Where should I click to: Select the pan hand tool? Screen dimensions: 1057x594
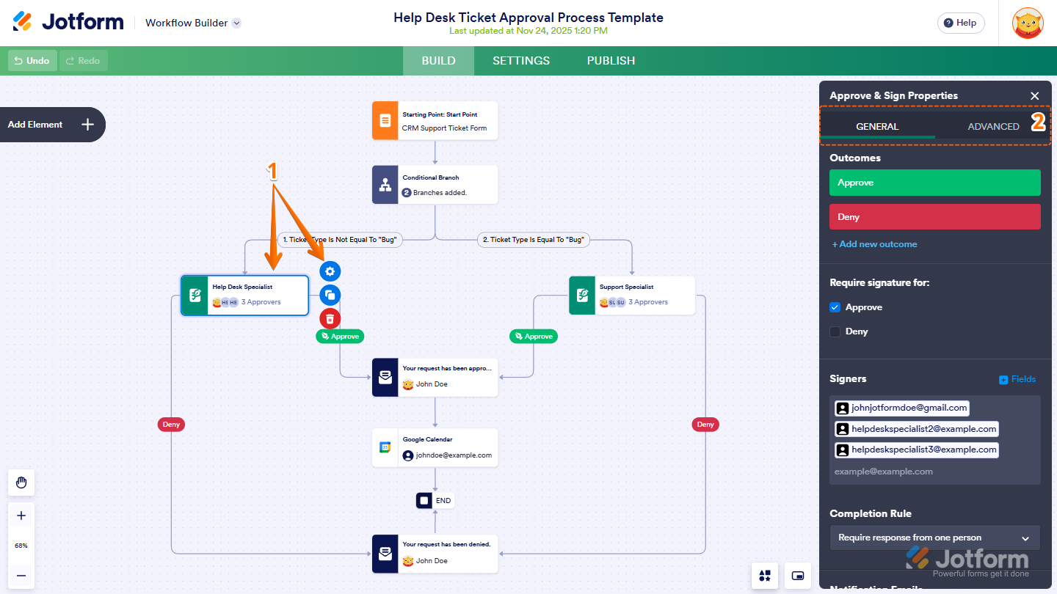21,483
